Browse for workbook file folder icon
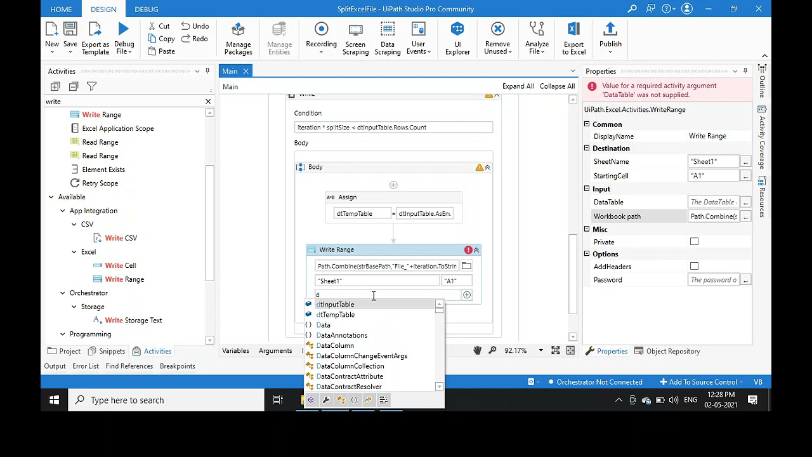 click(x=466, y=266)
